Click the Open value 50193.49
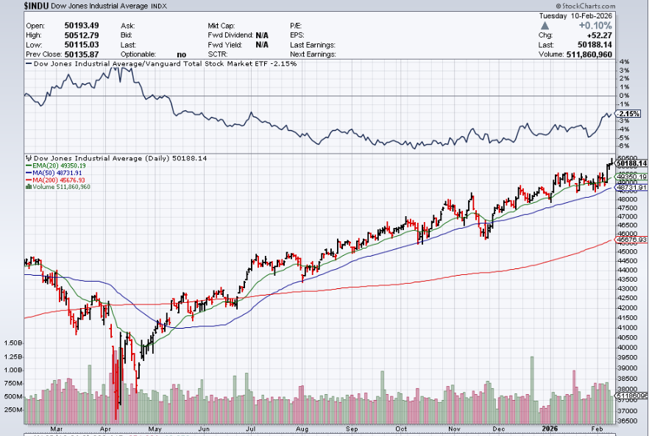 coord(82,26)
